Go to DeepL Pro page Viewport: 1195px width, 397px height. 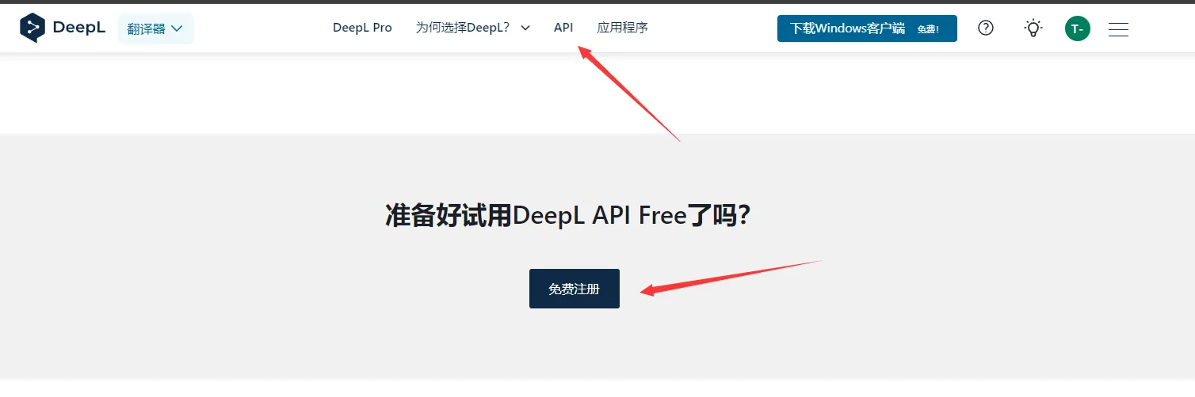362,28
